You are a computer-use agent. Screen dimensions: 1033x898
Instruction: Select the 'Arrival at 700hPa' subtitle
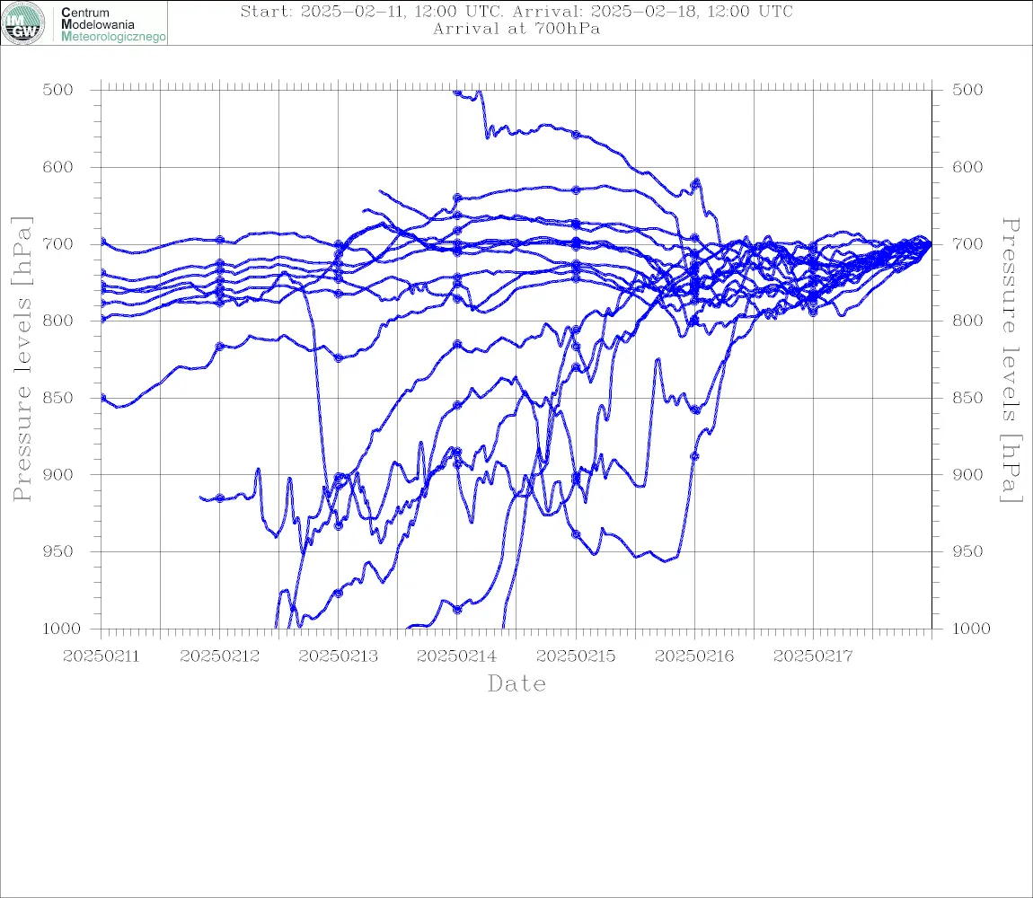516,29
